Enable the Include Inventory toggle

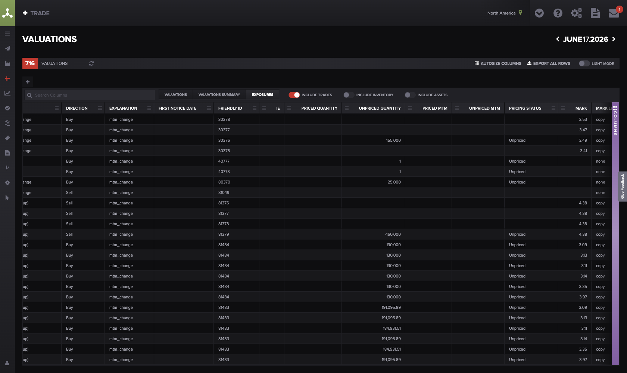click(349, 95)
